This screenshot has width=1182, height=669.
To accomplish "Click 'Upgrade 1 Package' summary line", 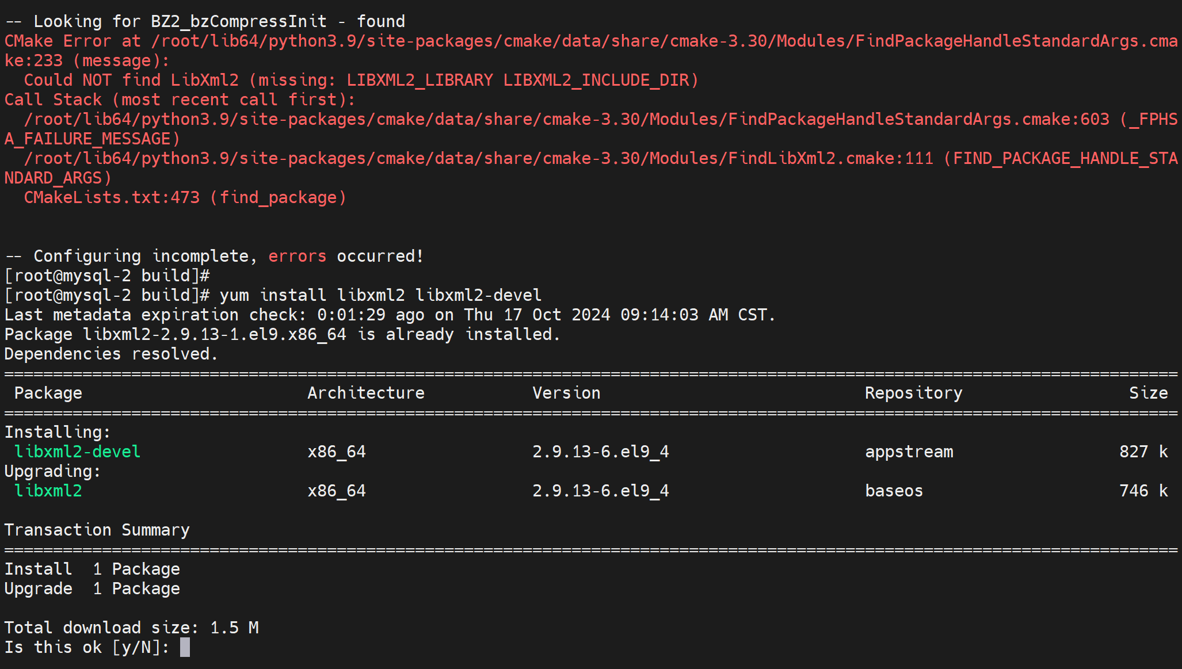I will (x=92, y=588).
